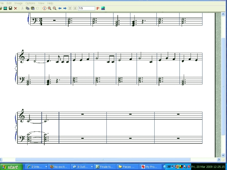The image size is (227, 170).
Task: Open image info with the red 'i' icon
Action: tap(44, 8)
